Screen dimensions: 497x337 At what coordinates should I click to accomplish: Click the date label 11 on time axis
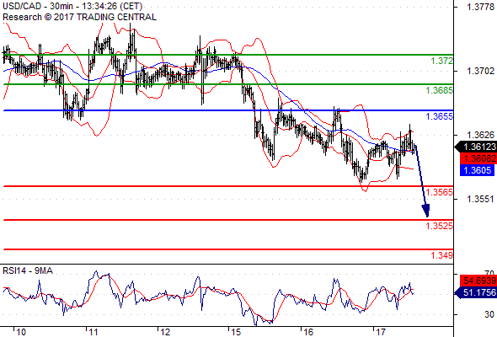pos(94,332)
